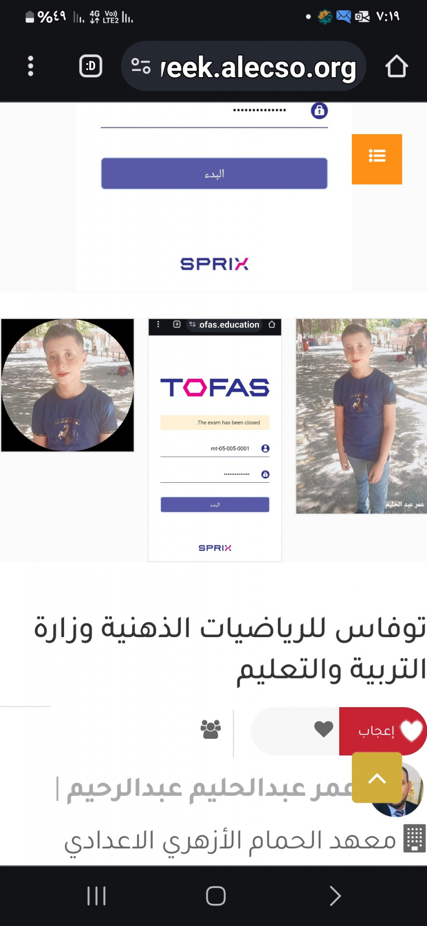Screen dimensions: 427x926
Task: Click the alecso.org address bar
Action: 244,66
